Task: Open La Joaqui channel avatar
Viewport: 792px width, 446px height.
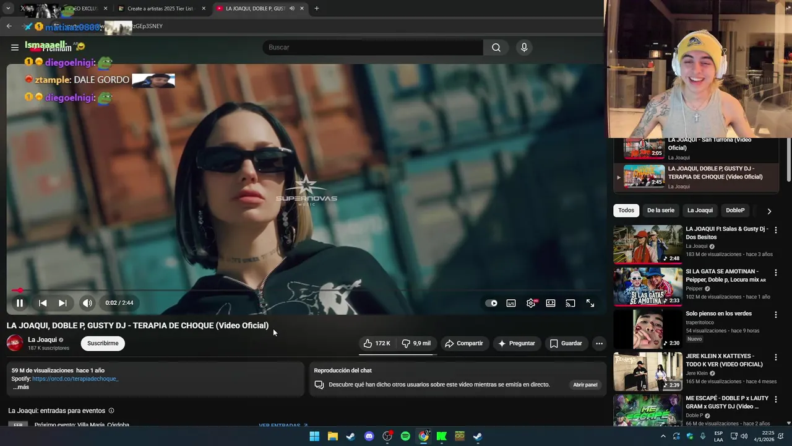Action: click(x=15, y=343)
